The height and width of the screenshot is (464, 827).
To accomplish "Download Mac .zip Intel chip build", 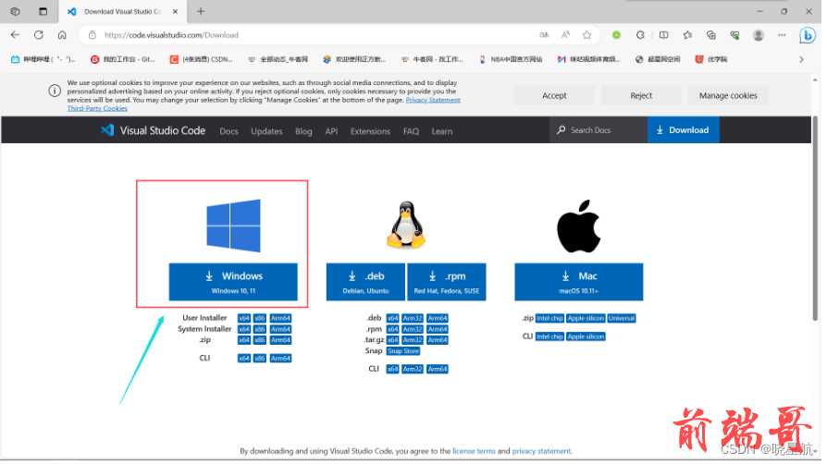I will pos(549,319).
